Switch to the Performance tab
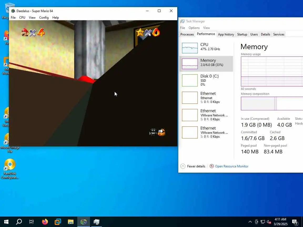This screenshot has height=227, width=303. [206, 34]
